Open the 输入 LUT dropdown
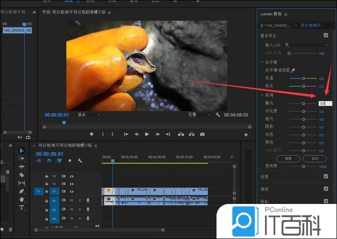This screenshot has width=337, height=239. click(305, 45)
